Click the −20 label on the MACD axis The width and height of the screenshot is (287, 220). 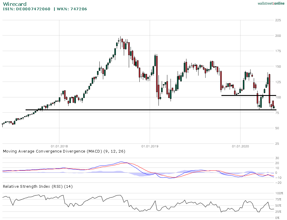(x=278, y=182)
